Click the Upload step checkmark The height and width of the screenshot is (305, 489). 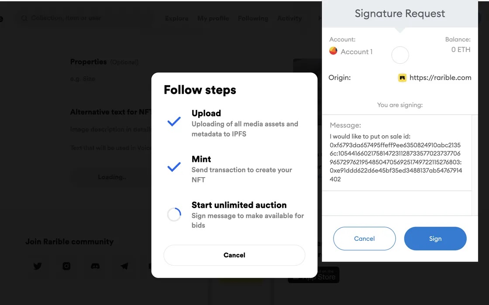click(x=174, y=121)
